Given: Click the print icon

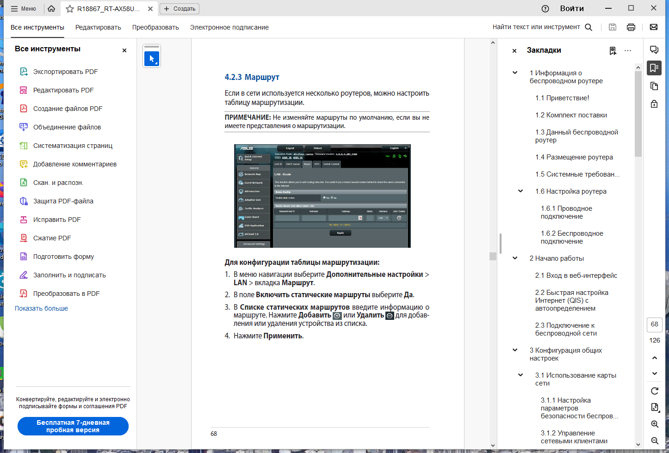Looking at the screenshot, I should pyautogui.click(x=631, y=27).
